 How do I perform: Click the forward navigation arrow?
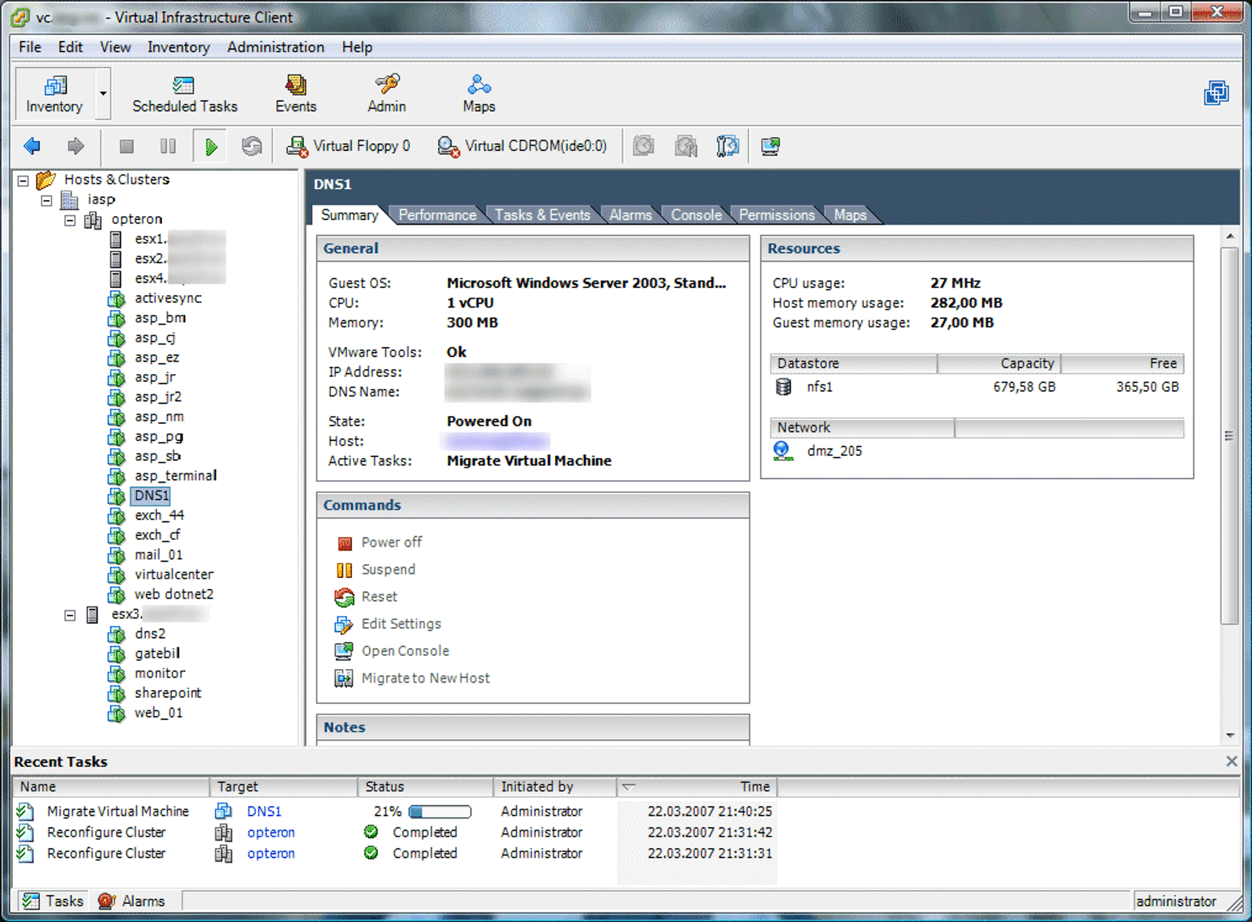click(75, 147)
